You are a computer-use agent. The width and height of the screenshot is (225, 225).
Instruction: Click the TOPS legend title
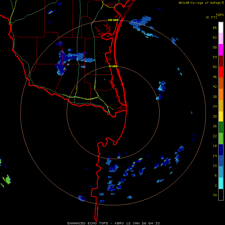(x=220, y=15)
